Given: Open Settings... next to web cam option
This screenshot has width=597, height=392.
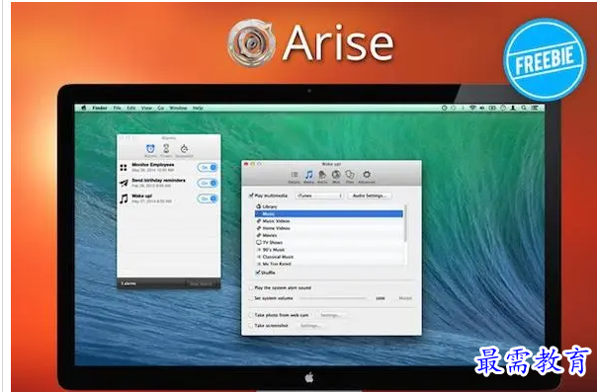Looking at the screenshot, I should coord(330,315).
